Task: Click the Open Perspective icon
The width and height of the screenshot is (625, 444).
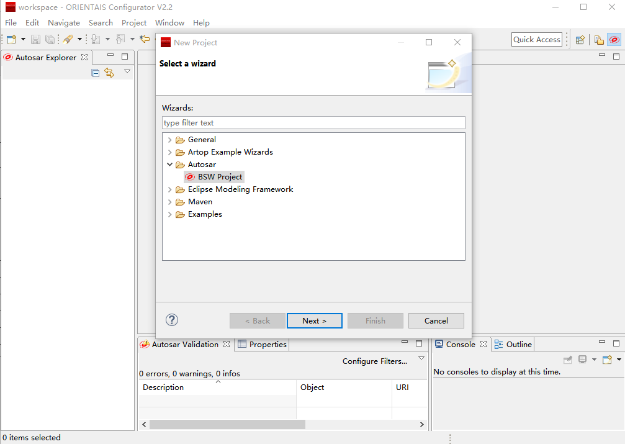Action: pyautogui.click(x=580, y=40)
